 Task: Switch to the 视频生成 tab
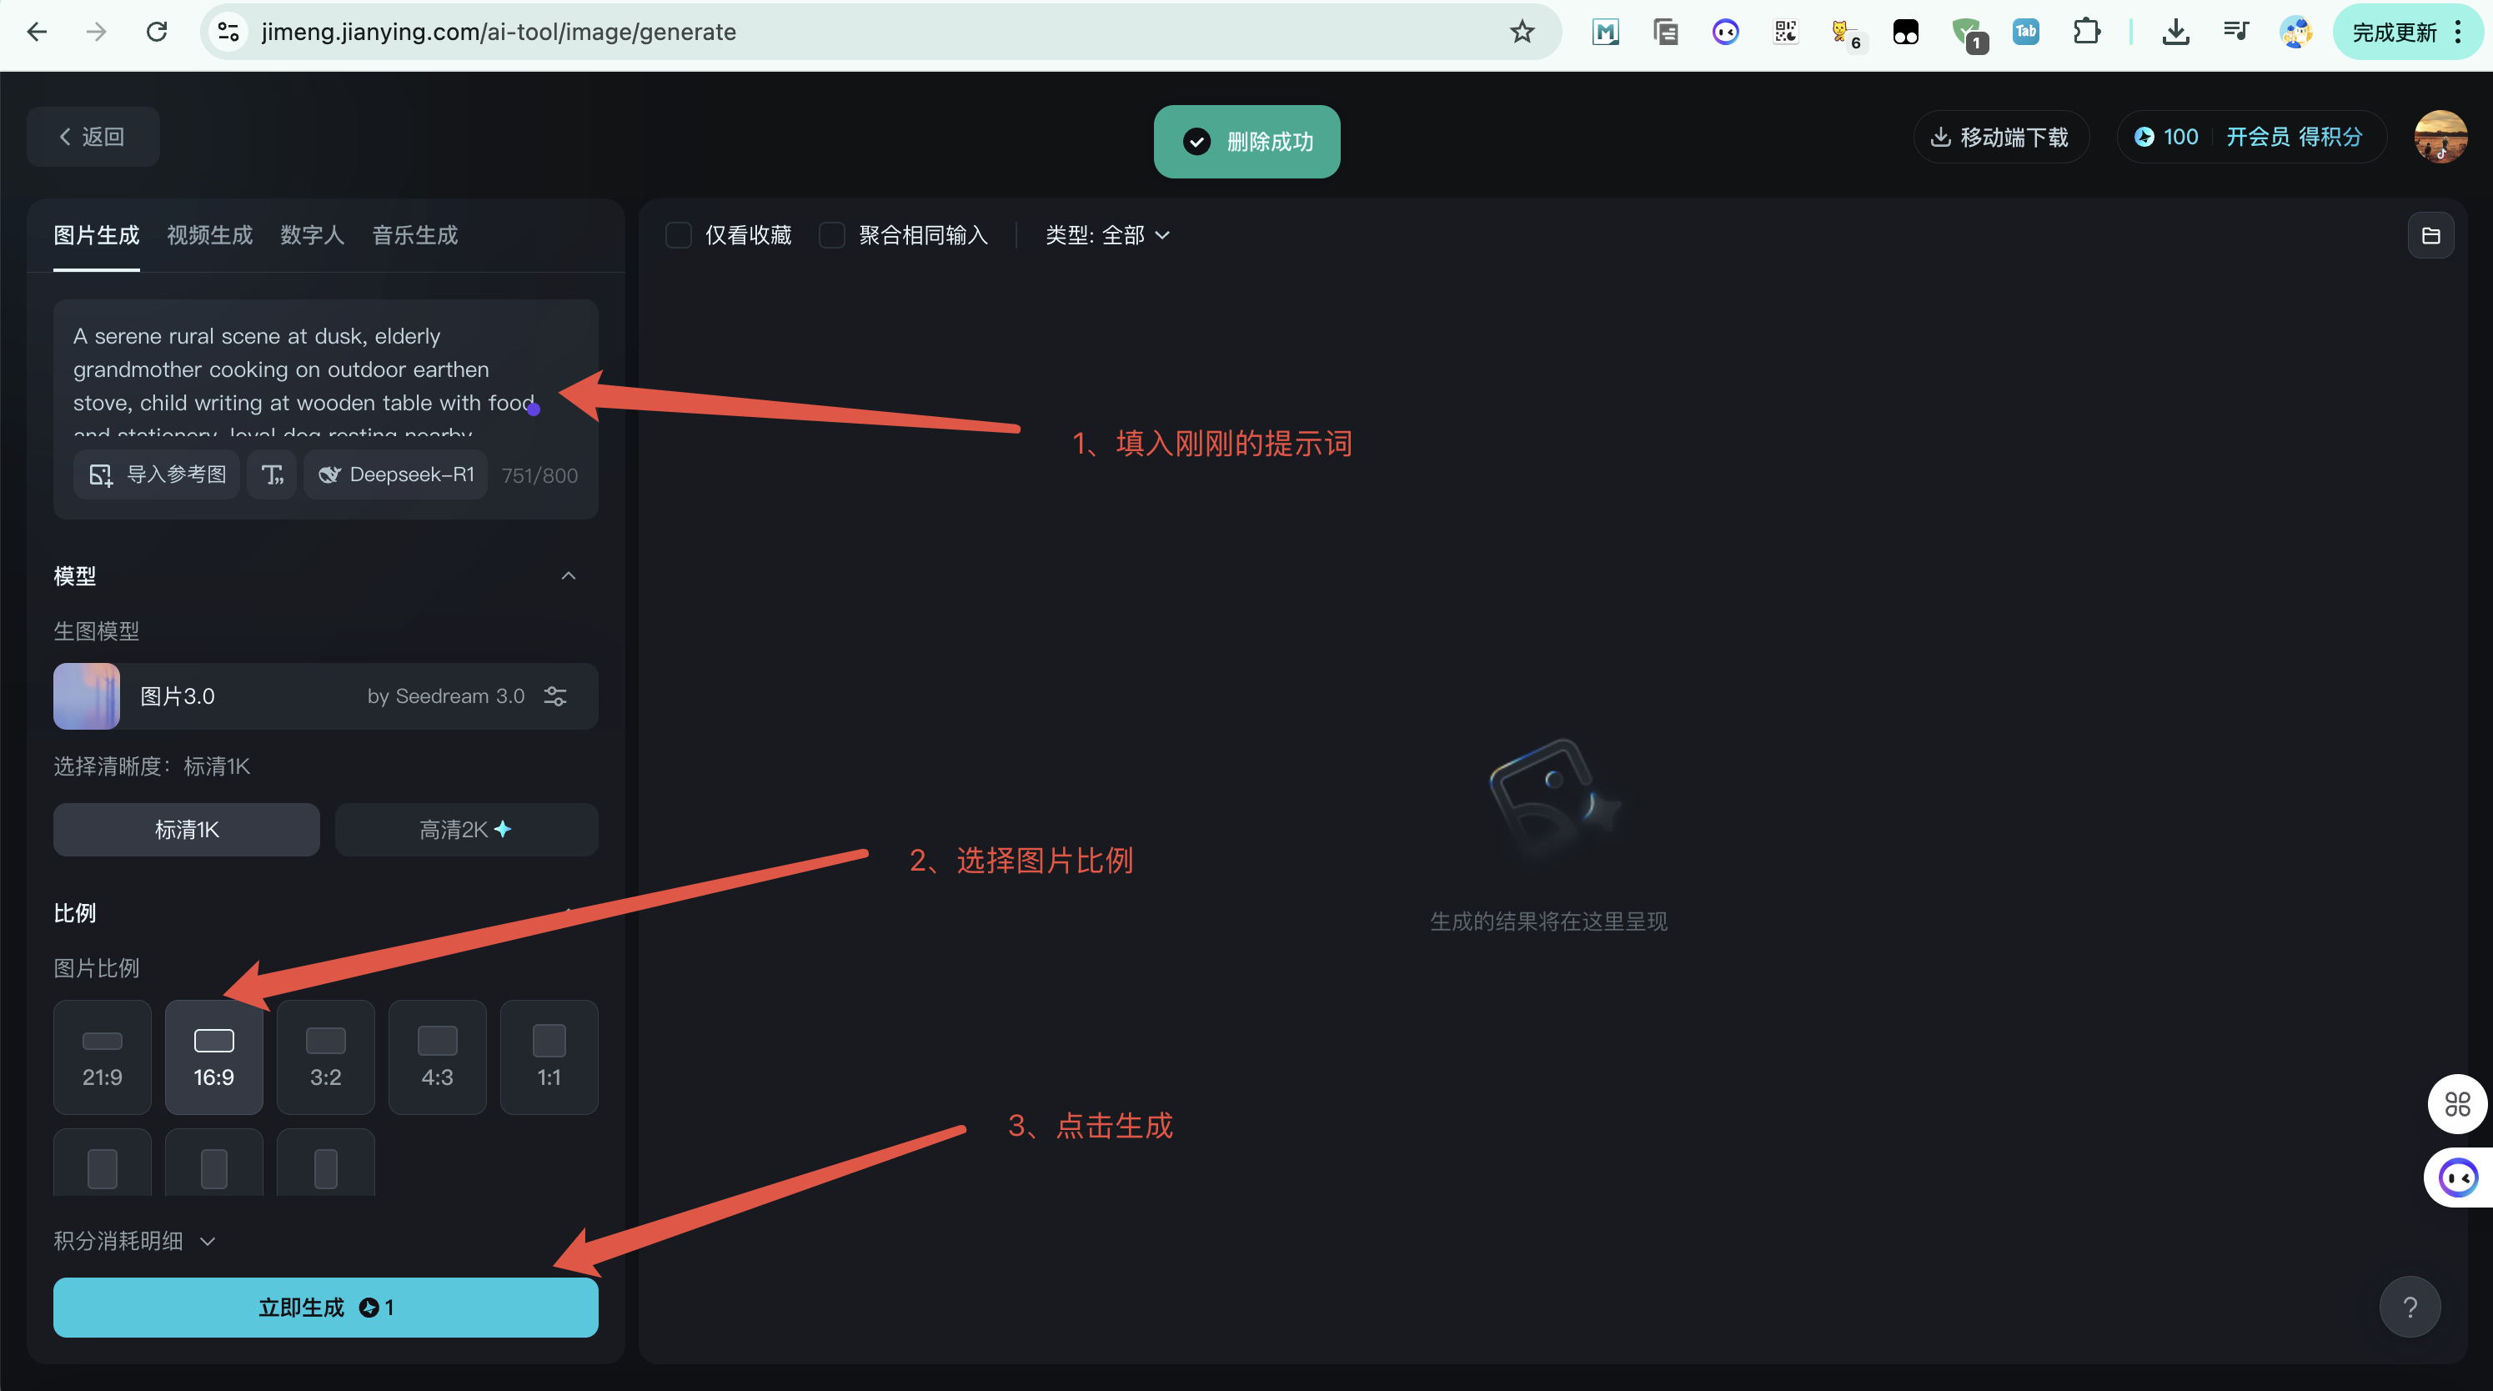point(209,235)
